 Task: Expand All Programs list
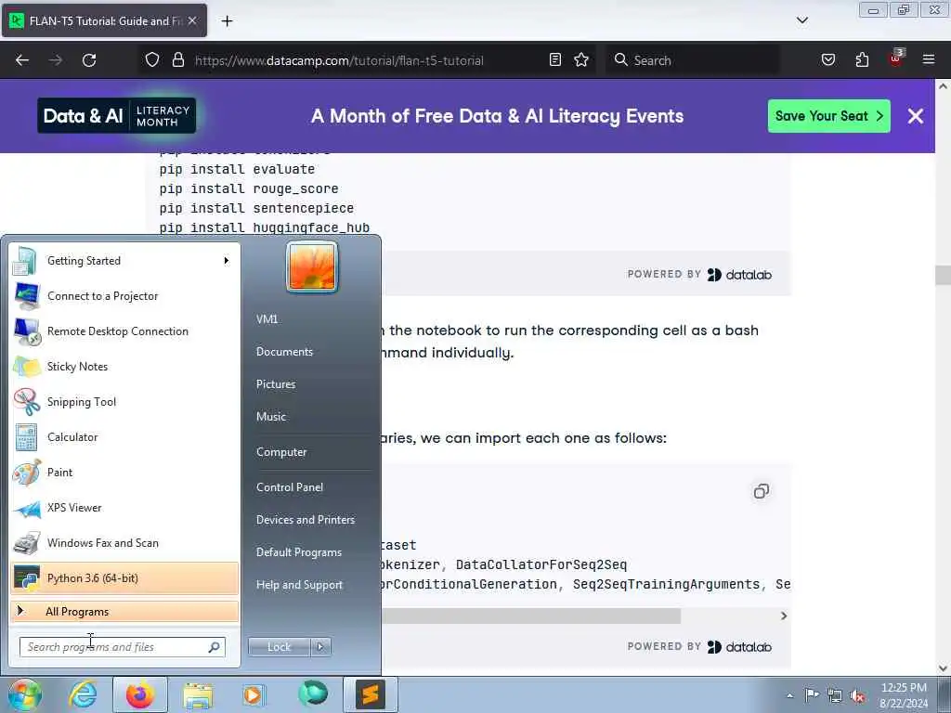pyautogui.click(x=124, y=612)
